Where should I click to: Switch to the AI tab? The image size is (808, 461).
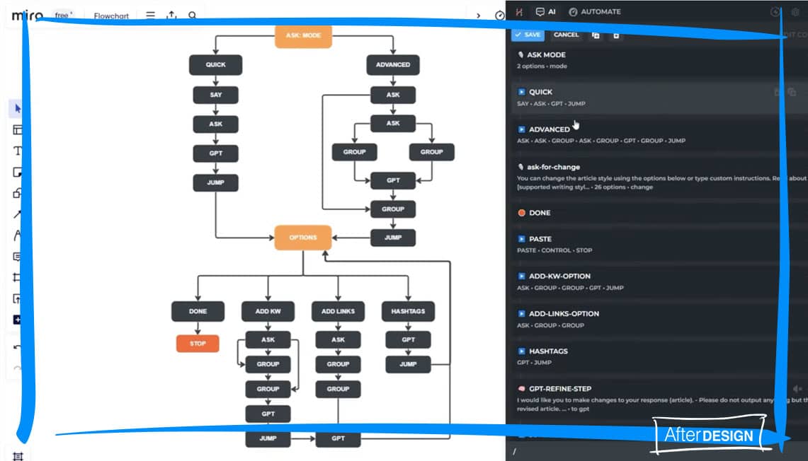[545, 12]
